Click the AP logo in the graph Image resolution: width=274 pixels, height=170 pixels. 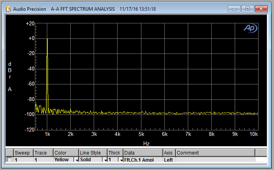[250, 28]
